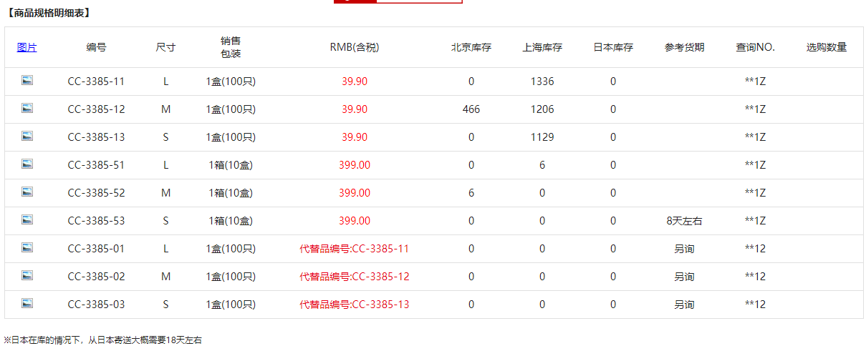Click the picture icon in row CC-3385-12
This screenshot has width=866, height=361.
click(x=27, y=109)
